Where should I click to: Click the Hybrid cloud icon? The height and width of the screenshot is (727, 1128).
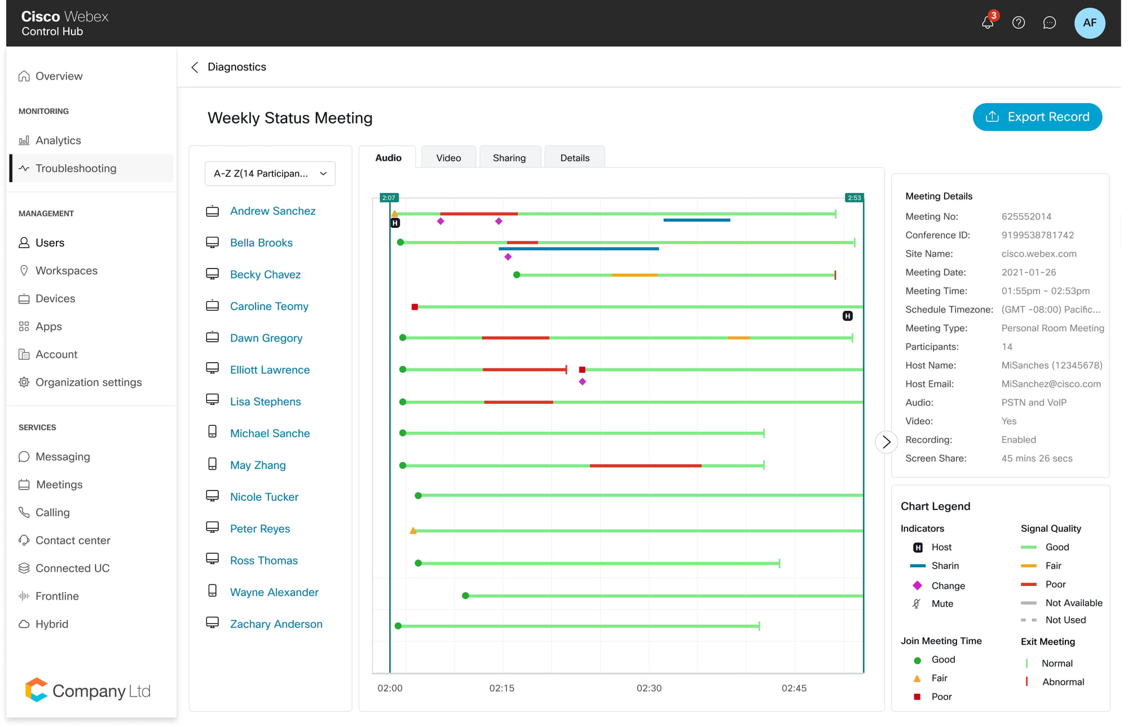24,624
